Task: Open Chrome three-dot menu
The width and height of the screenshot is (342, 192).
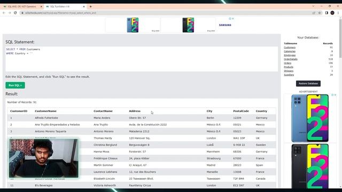Action: coord(338,13)
